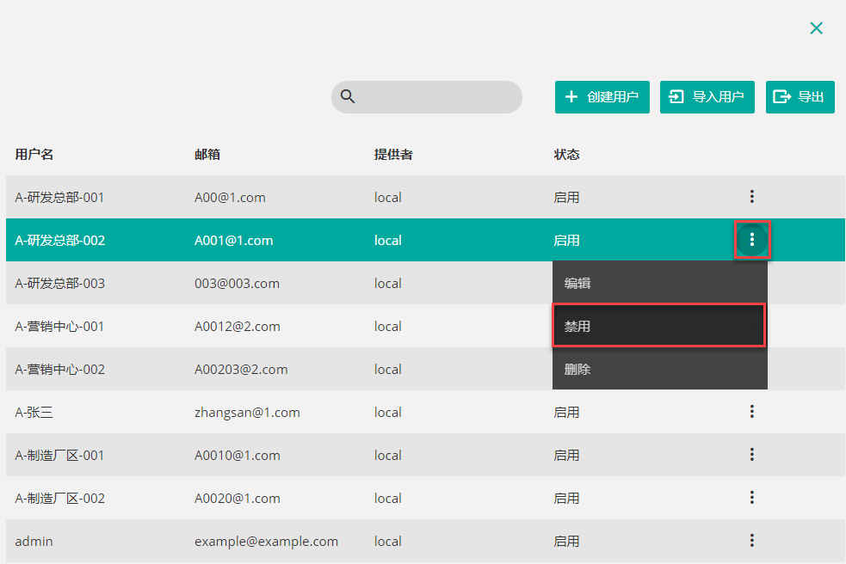Click the 状态 column header
The width and height of the screenshot is (846, 564).
click(x=566, y=155)
